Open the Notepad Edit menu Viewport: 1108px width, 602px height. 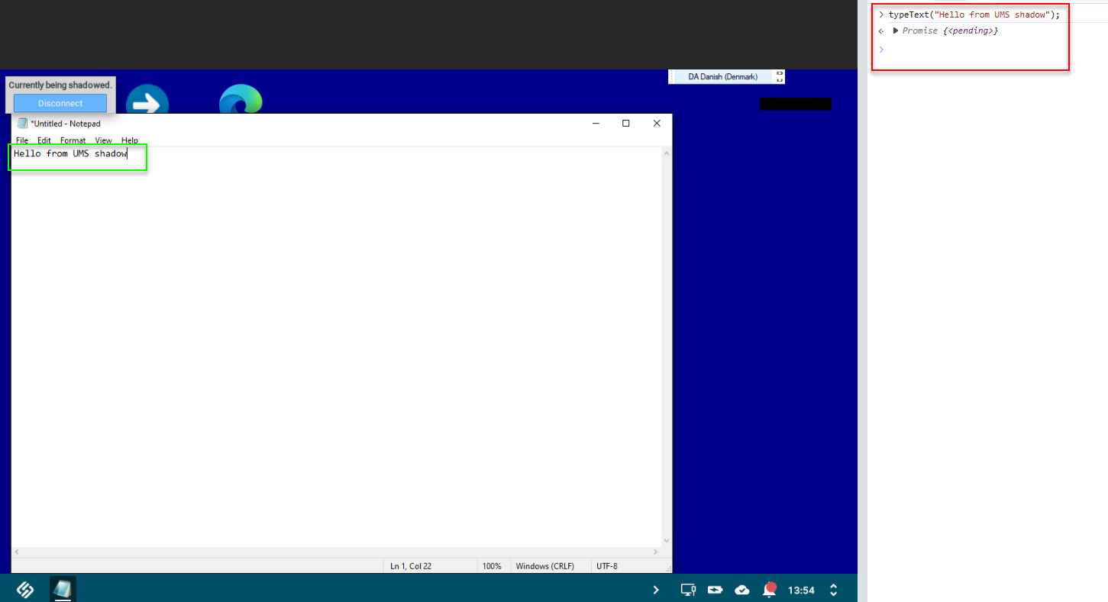click(44, 140)
